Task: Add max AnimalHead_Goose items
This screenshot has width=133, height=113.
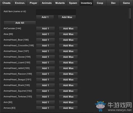Action: pos(68,57)
